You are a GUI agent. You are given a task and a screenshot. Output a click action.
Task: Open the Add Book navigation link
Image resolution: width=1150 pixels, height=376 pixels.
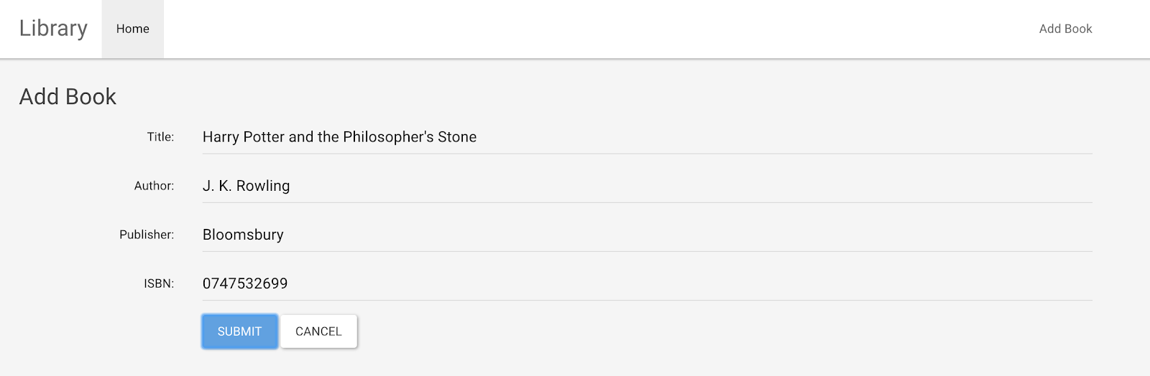coord(1065,29)
